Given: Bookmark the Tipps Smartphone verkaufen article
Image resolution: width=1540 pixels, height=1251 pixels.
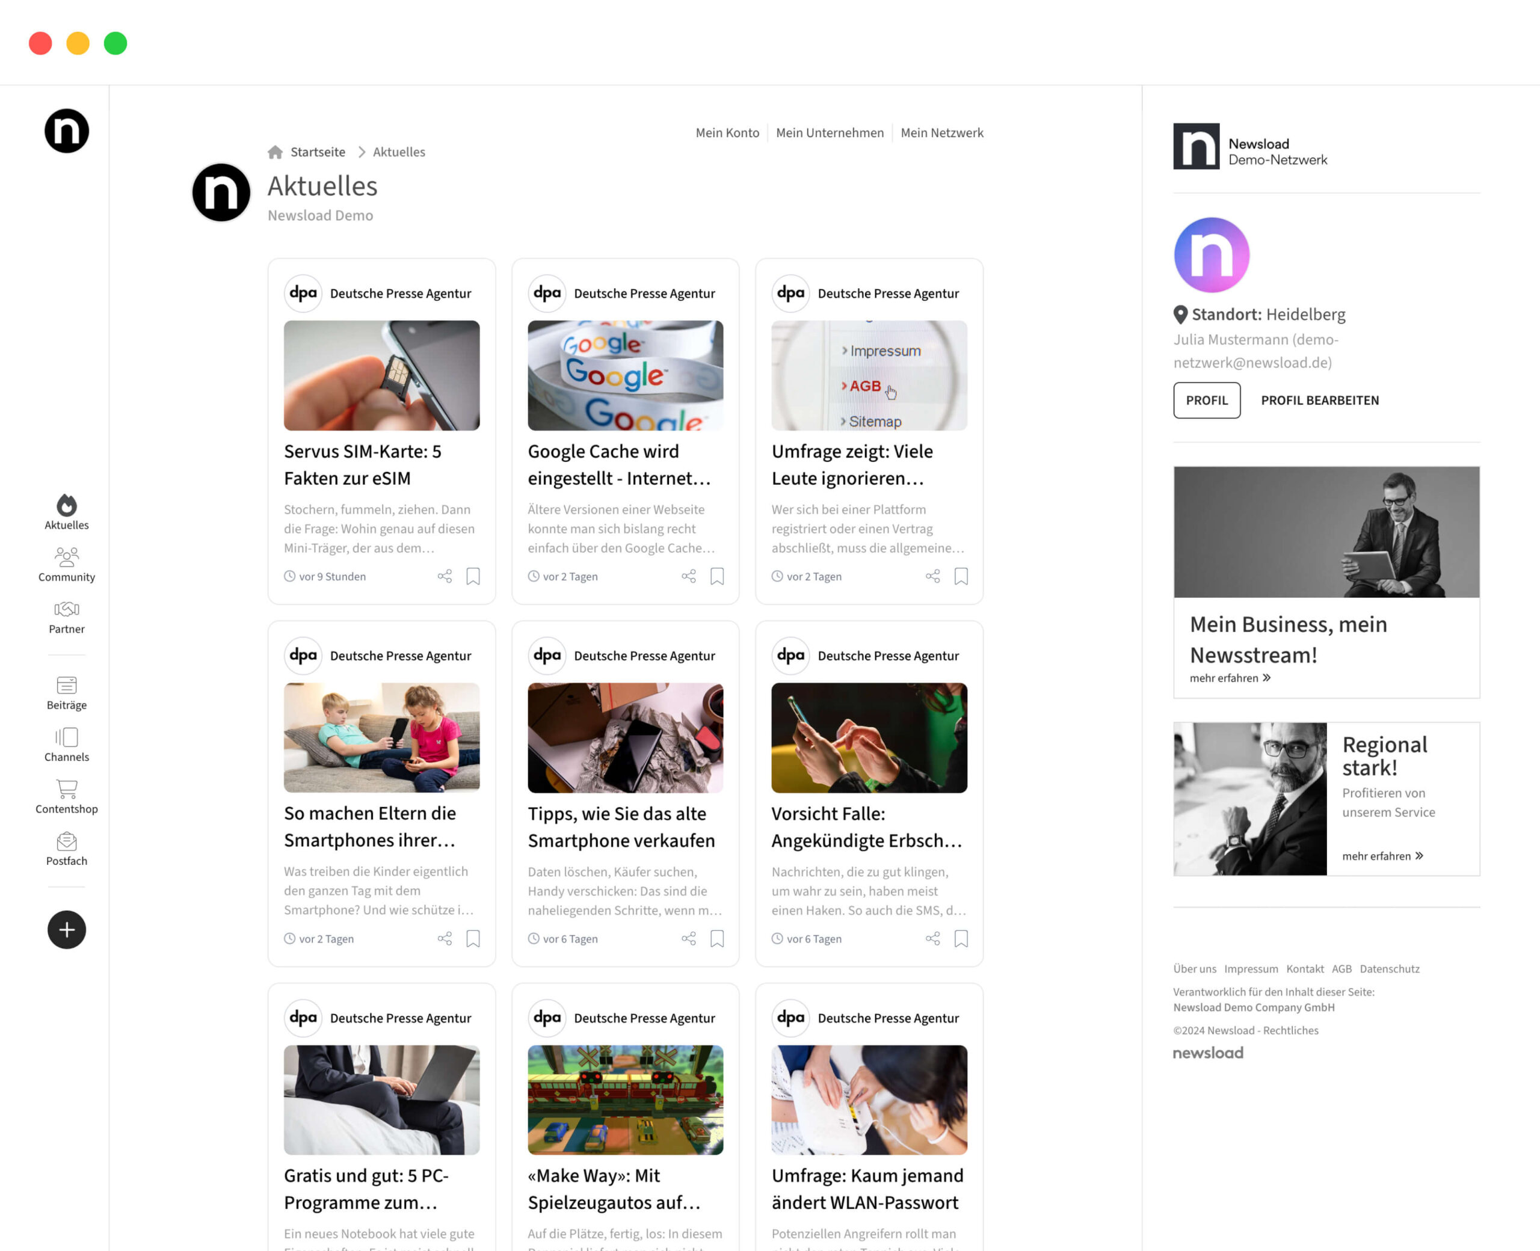Looking at the screenshot, I should click(x=717, y=938).
